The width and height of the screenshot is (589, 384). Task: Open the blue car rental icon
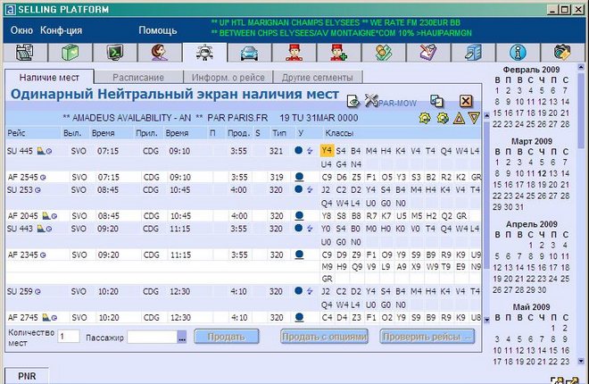tap(249, 53)
